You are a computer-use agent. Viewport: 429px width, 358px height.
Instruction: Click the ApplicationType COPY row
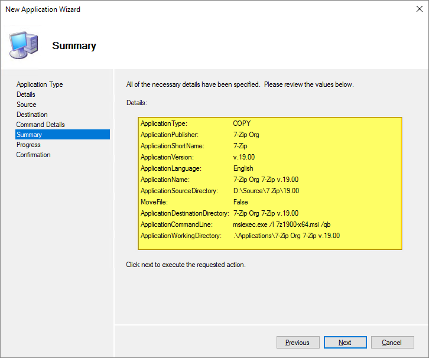242,123
